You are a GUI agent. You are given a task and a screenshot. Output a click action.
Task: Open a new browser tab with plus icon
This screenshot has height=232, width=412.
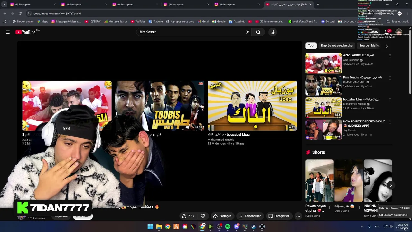tap(318, 5)
